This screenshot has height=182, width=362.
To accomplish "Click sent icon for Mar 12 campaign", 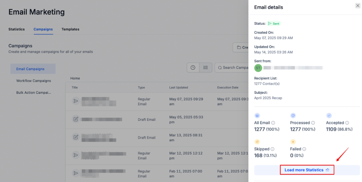I will [76, 155].
